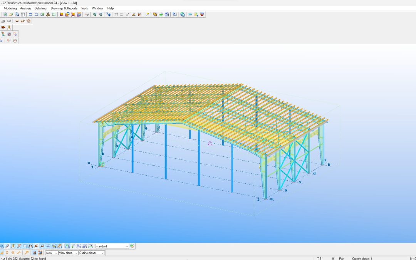Click the globe icon in the top toolbar

click(183, 15)
